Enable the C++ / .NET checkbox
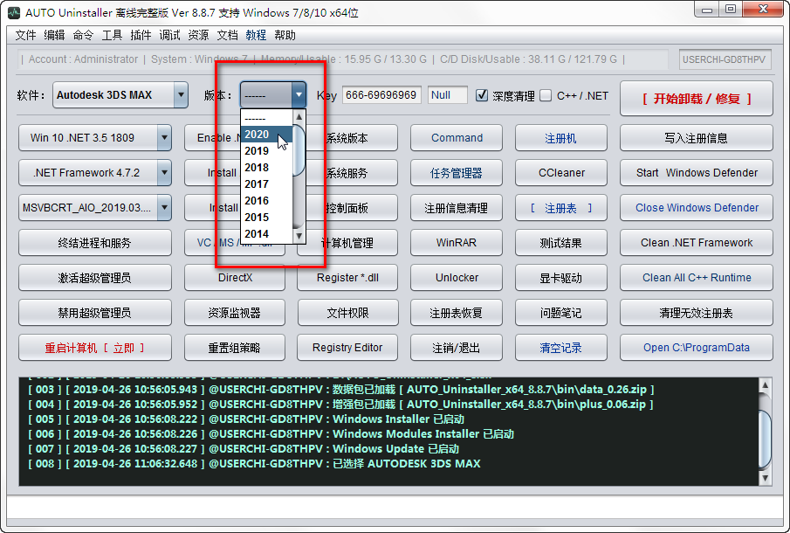This screenshot has height=533, width=790. click(546, 95)
